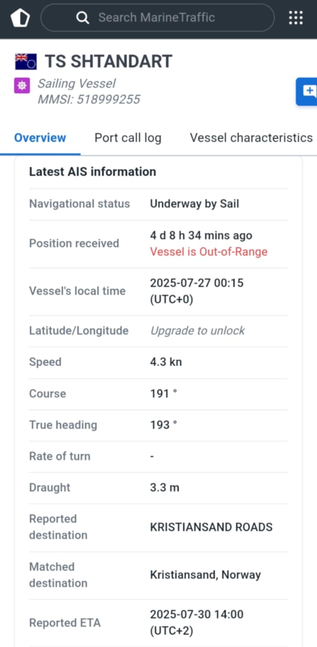Viewport: 317px width, 647px height.
Task: Click the Upgrade to unlock link
Action: [x=197, y=331]
